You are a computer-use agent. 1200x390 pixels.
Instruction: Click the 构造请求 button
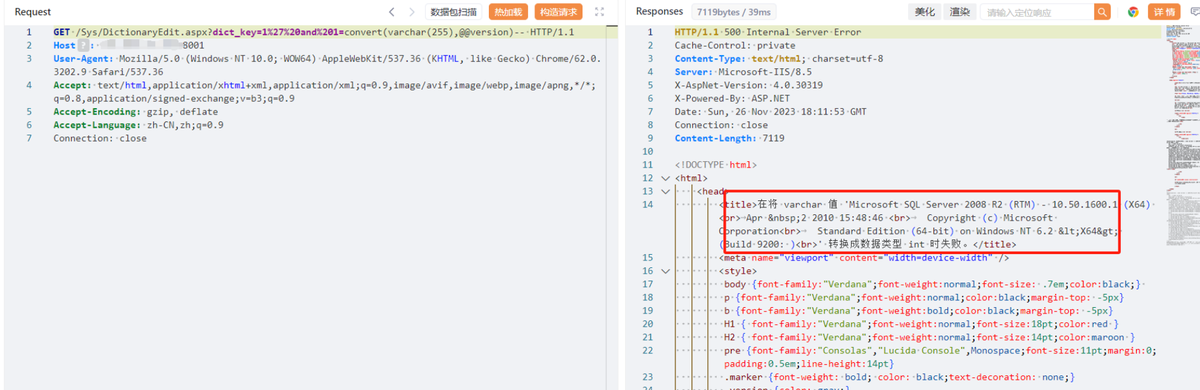559,12
